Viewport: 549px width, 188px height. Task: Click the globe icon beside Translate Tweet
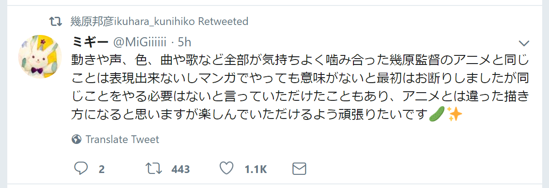pos(76,139)
